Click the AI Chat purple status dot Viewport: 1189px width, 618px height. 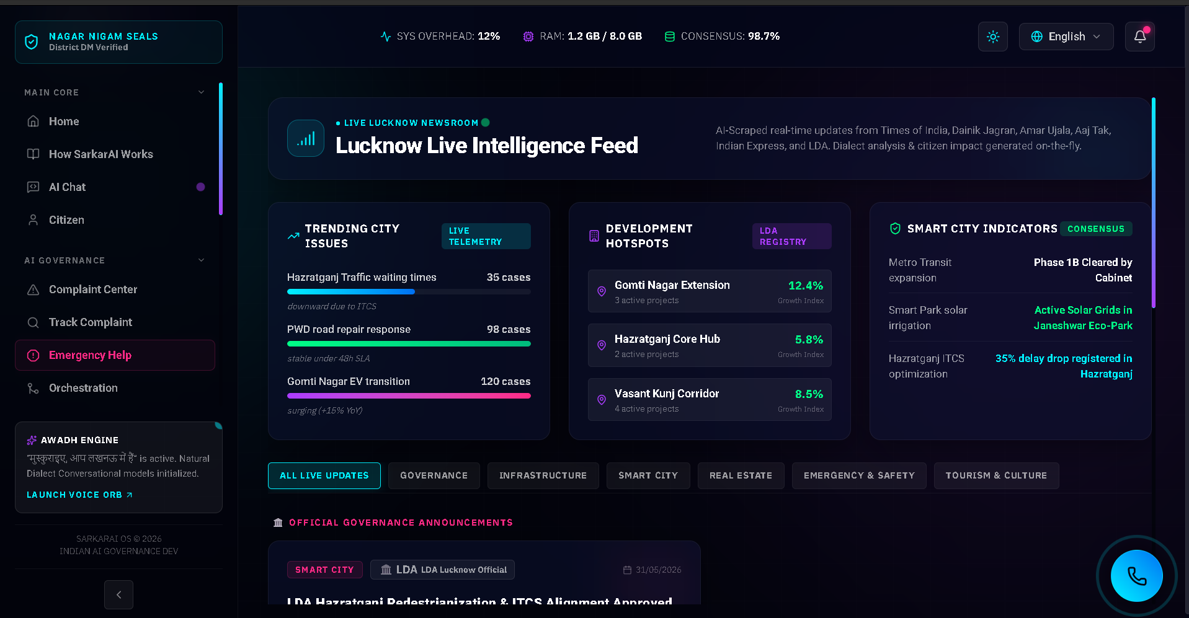point(200,187)
